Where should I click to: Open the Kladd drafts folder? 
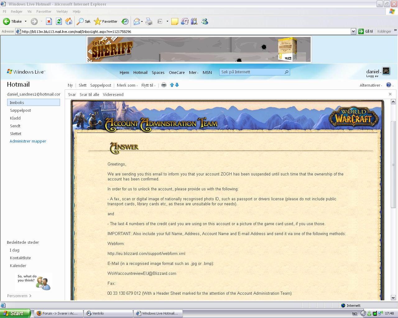pyautogui.click(x=15, y=118)
